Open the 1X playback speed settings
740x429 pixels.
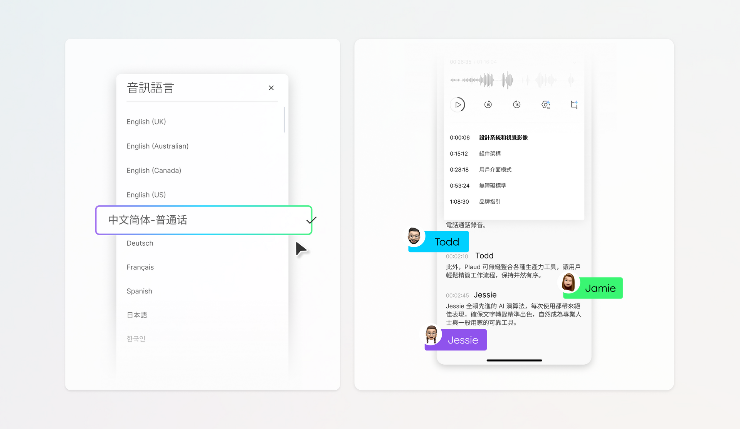point(546,105)
